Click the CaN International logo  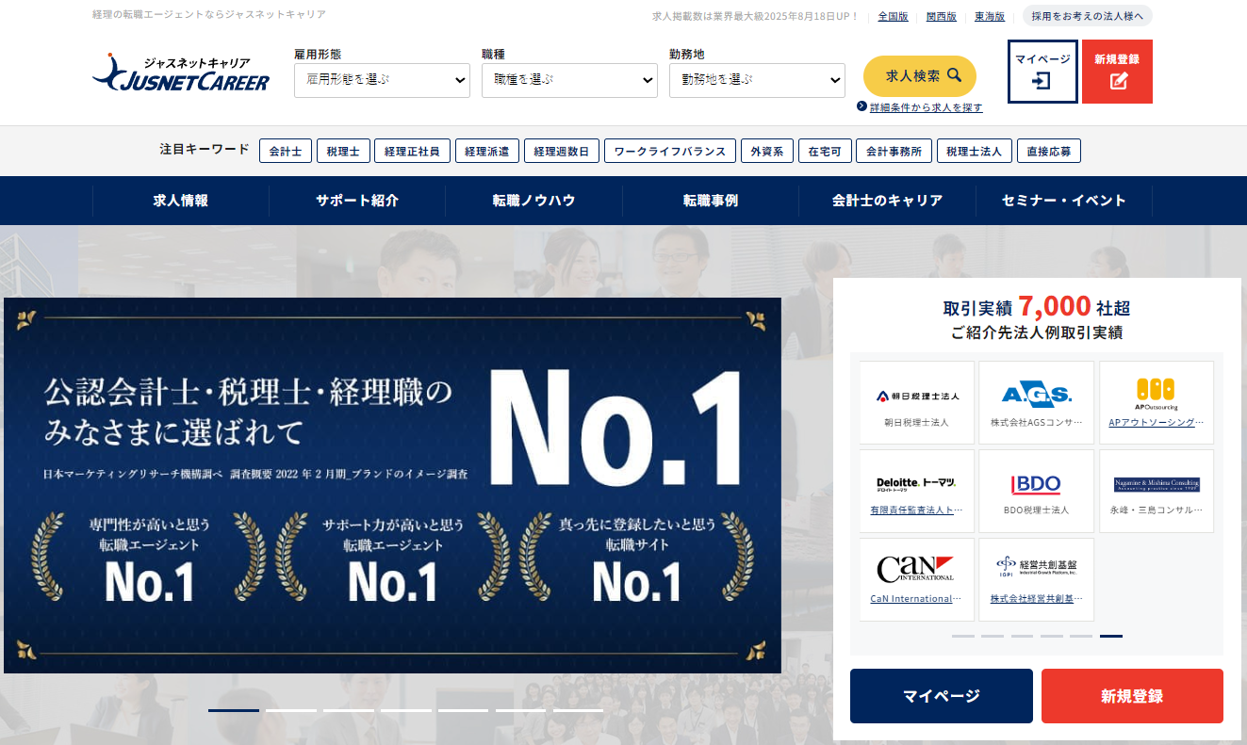click(915, 569)
